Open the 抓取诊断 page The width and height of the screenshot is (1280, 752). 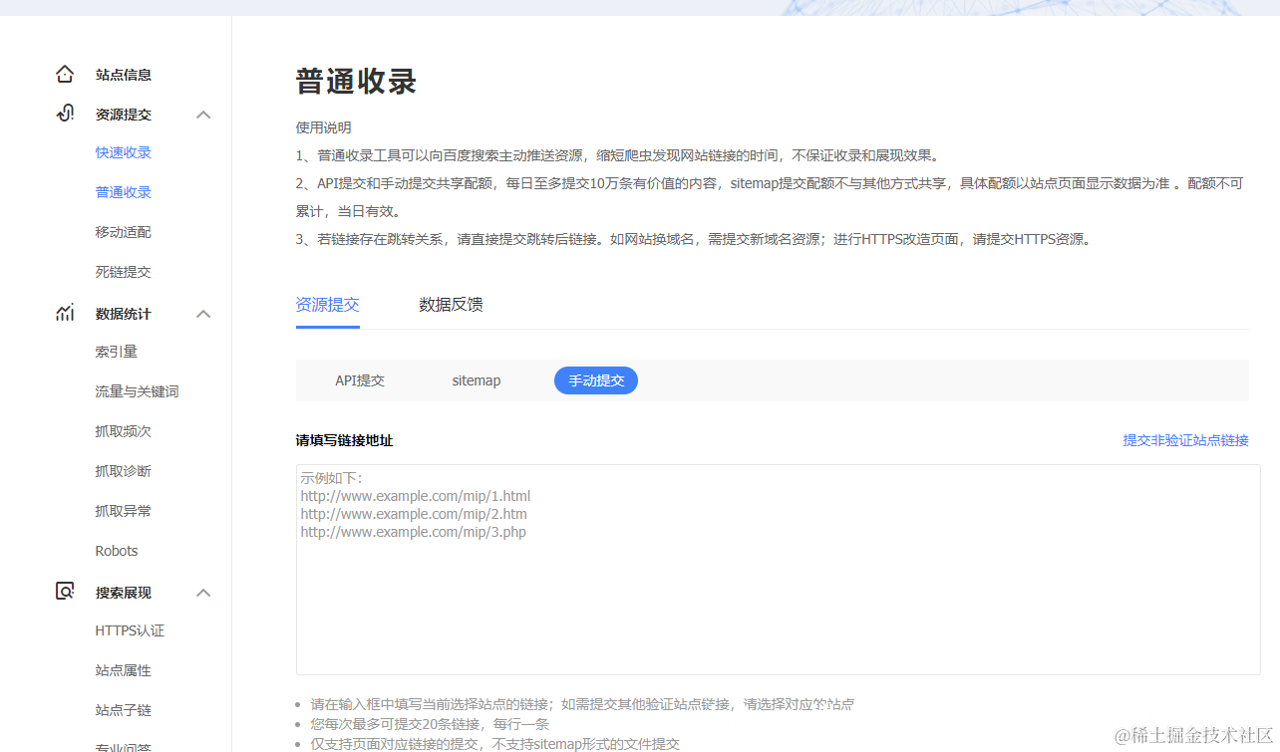point(123,470)
